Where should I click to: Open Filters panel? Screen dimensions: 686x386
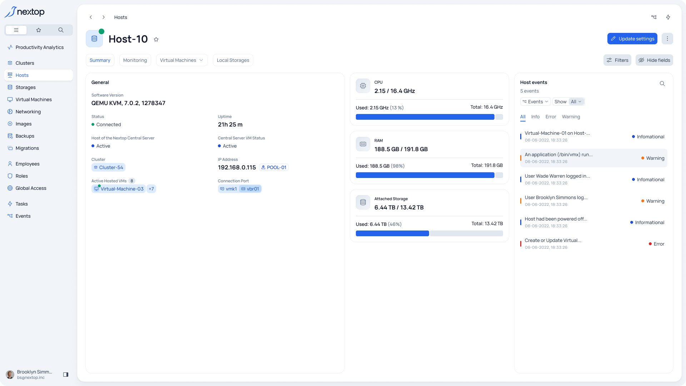click(617, 60)
